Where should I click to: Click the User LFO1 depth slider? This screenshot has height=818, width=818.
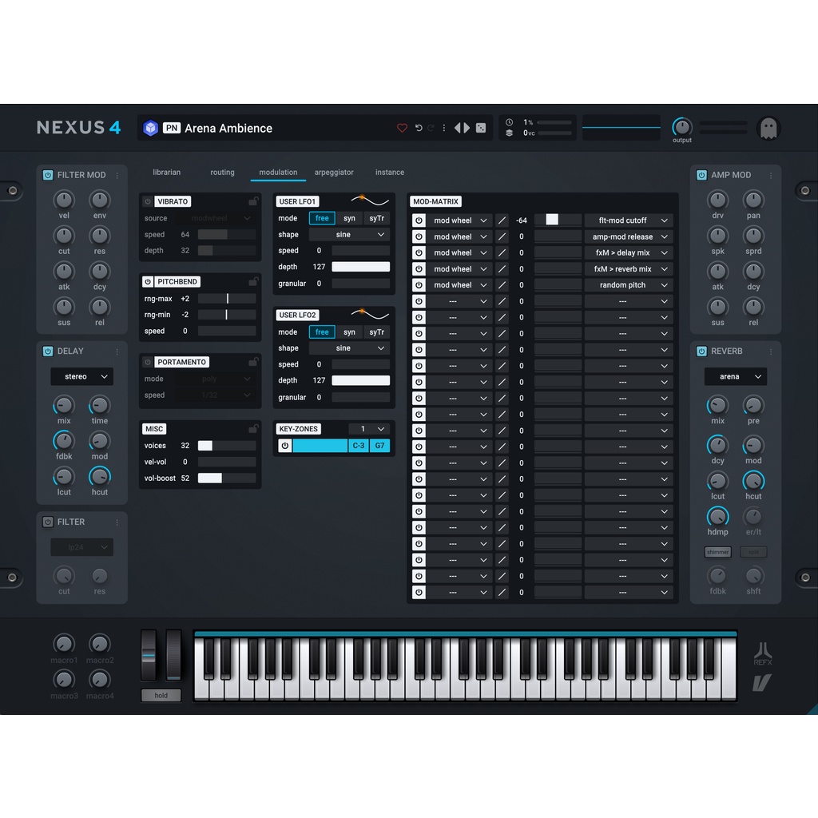[360, 267]
